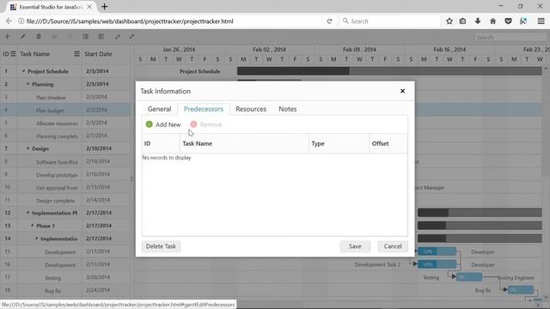The image size is (550, 309).
Task: Click the browser address bar URL
Action: pyautogui.click(x=130, y=21)
